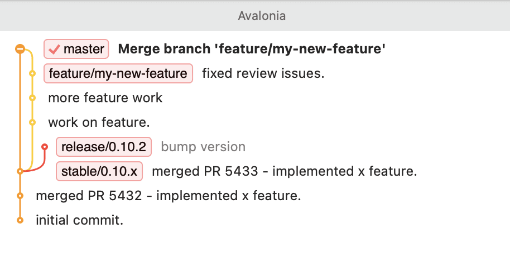Select the 'more feature work' commit row

[x=105, y=98]
